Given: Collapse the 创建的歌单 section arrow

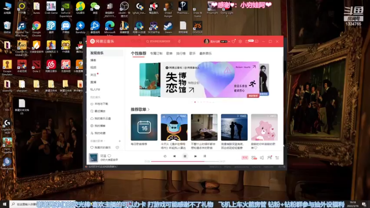Looking at the screenshot, I should tap(105, 141).
